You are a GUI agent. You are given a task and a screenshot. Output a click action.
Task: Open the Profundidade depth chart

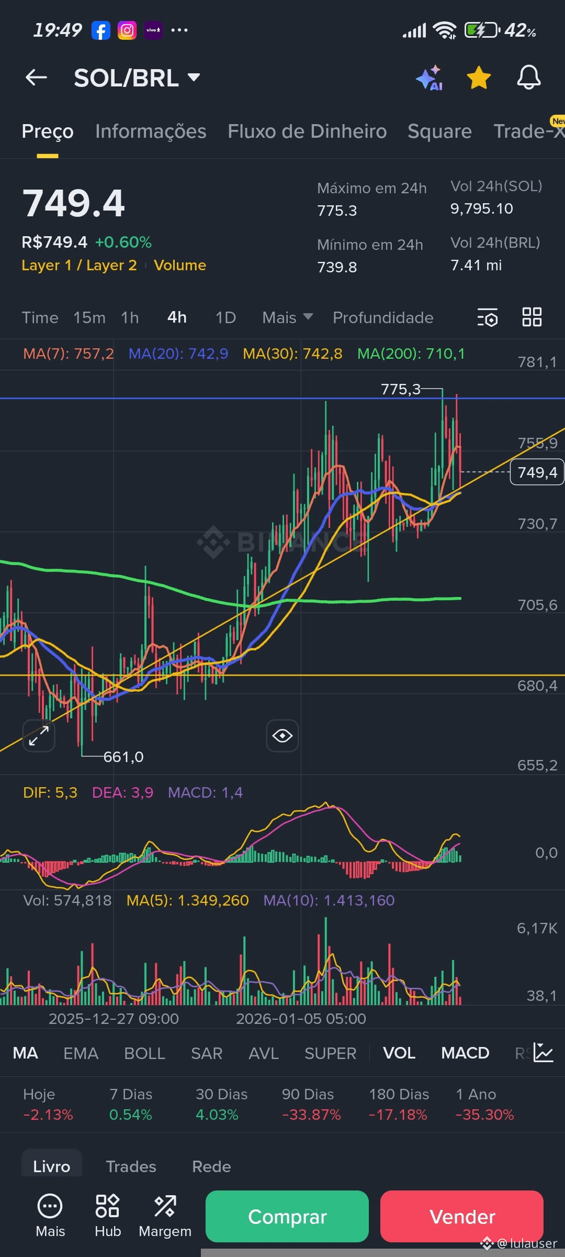pyautogui.click(x=383, y=317)
